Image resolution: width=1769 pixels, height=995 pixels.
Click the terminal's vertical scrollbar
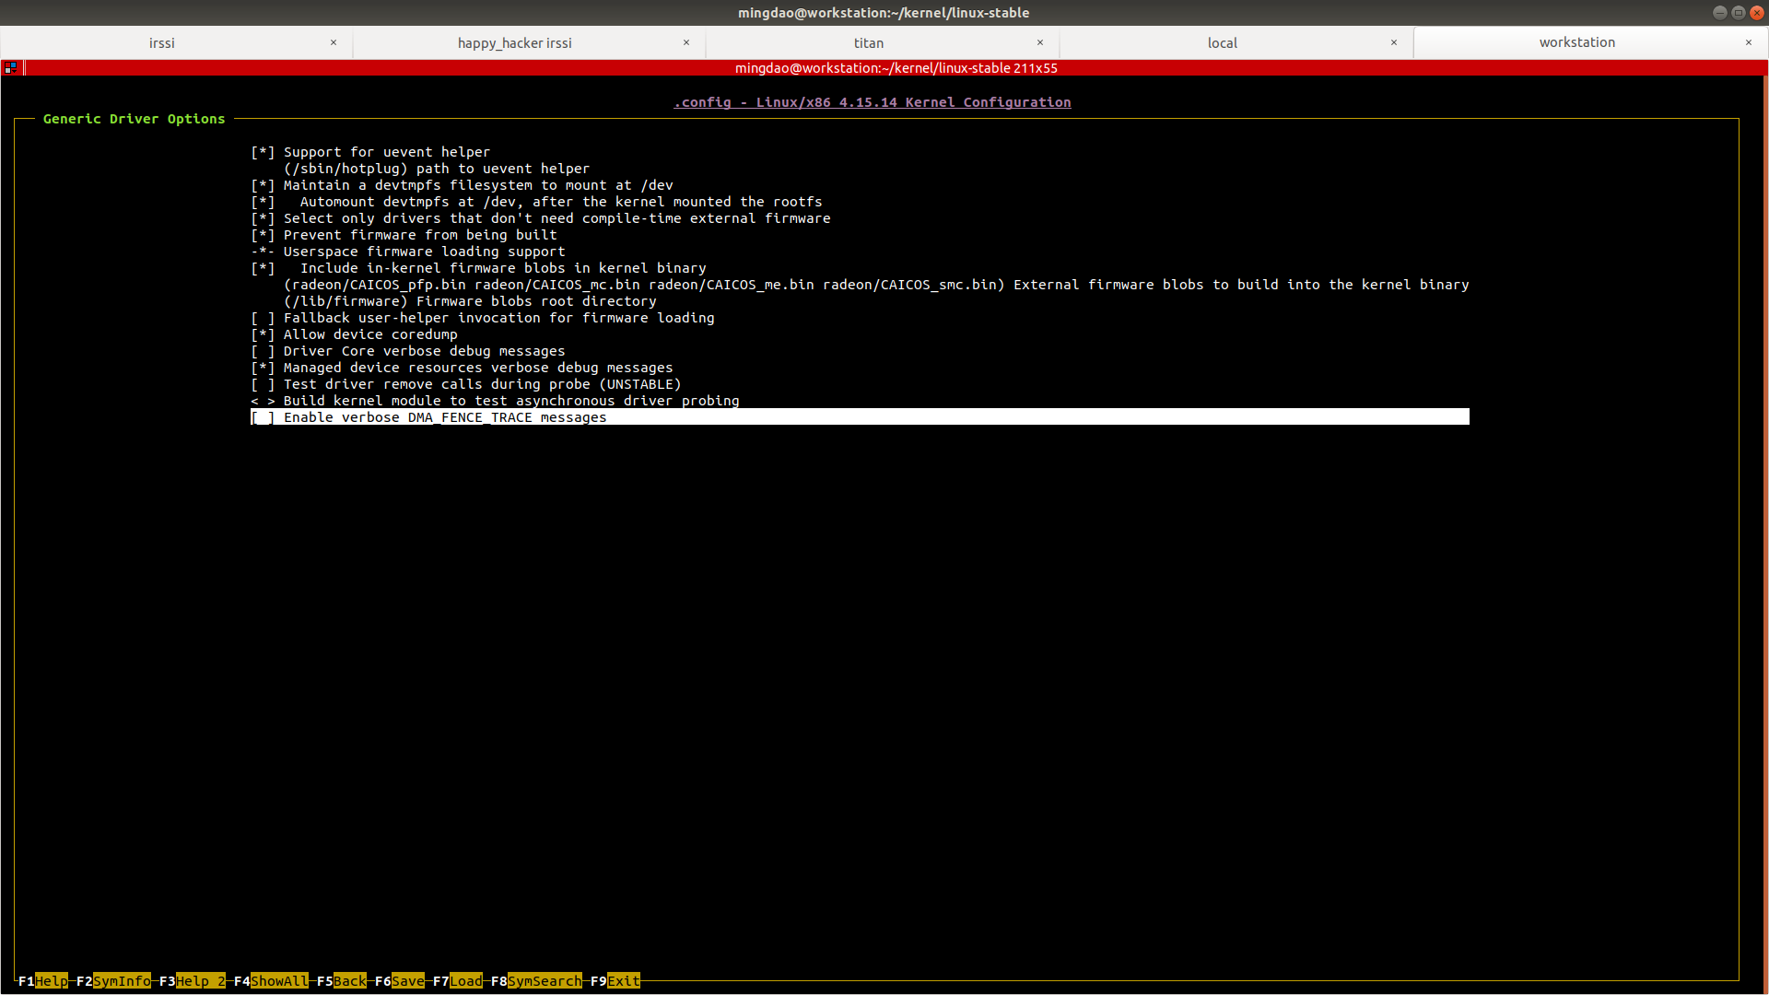1765,534
